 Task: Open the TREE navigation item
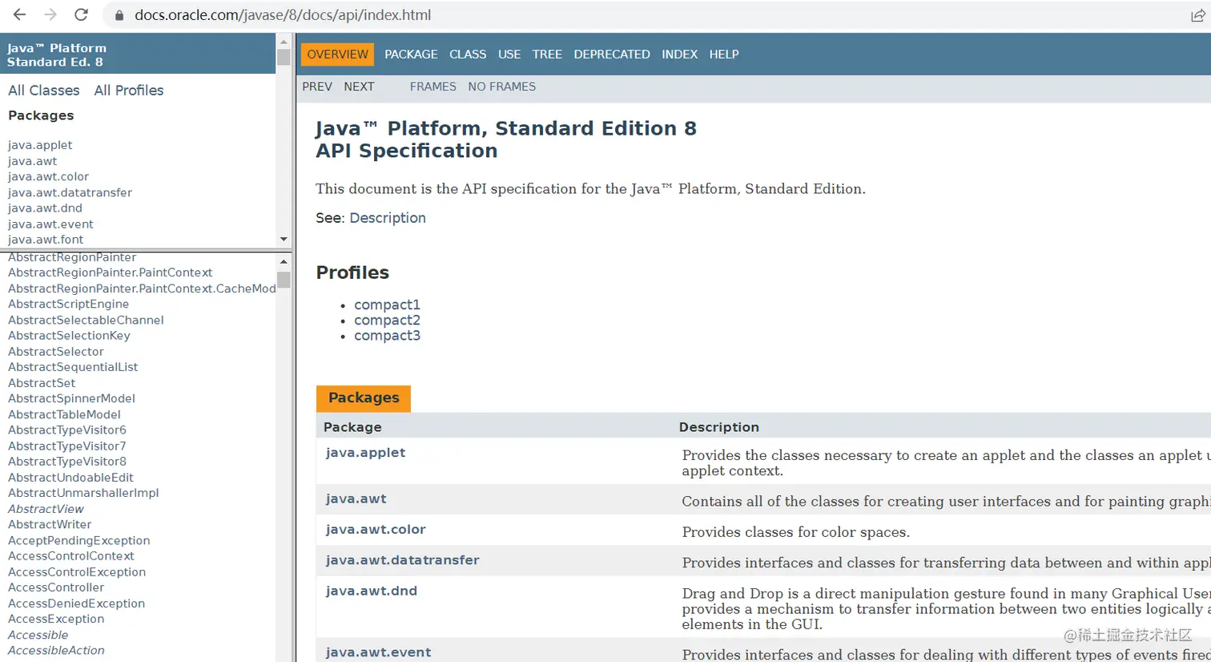click(x=547, y=54)
